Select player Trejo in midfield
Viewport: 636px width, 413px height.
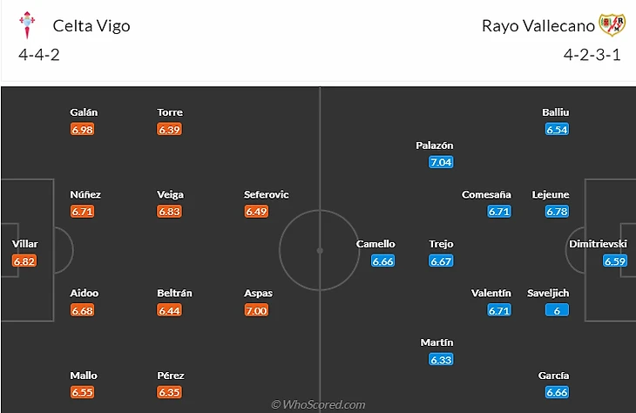tap(441, 244)
